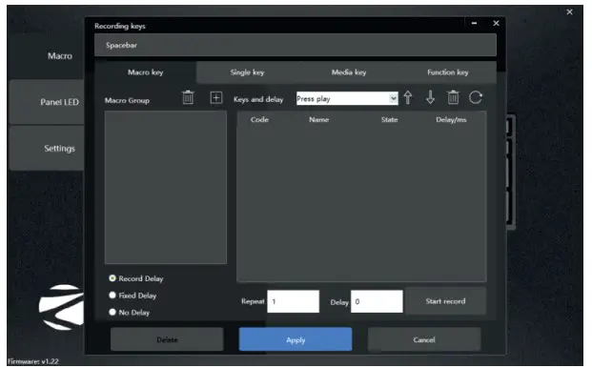Apply the recorded key settings

tap(296, 339)
